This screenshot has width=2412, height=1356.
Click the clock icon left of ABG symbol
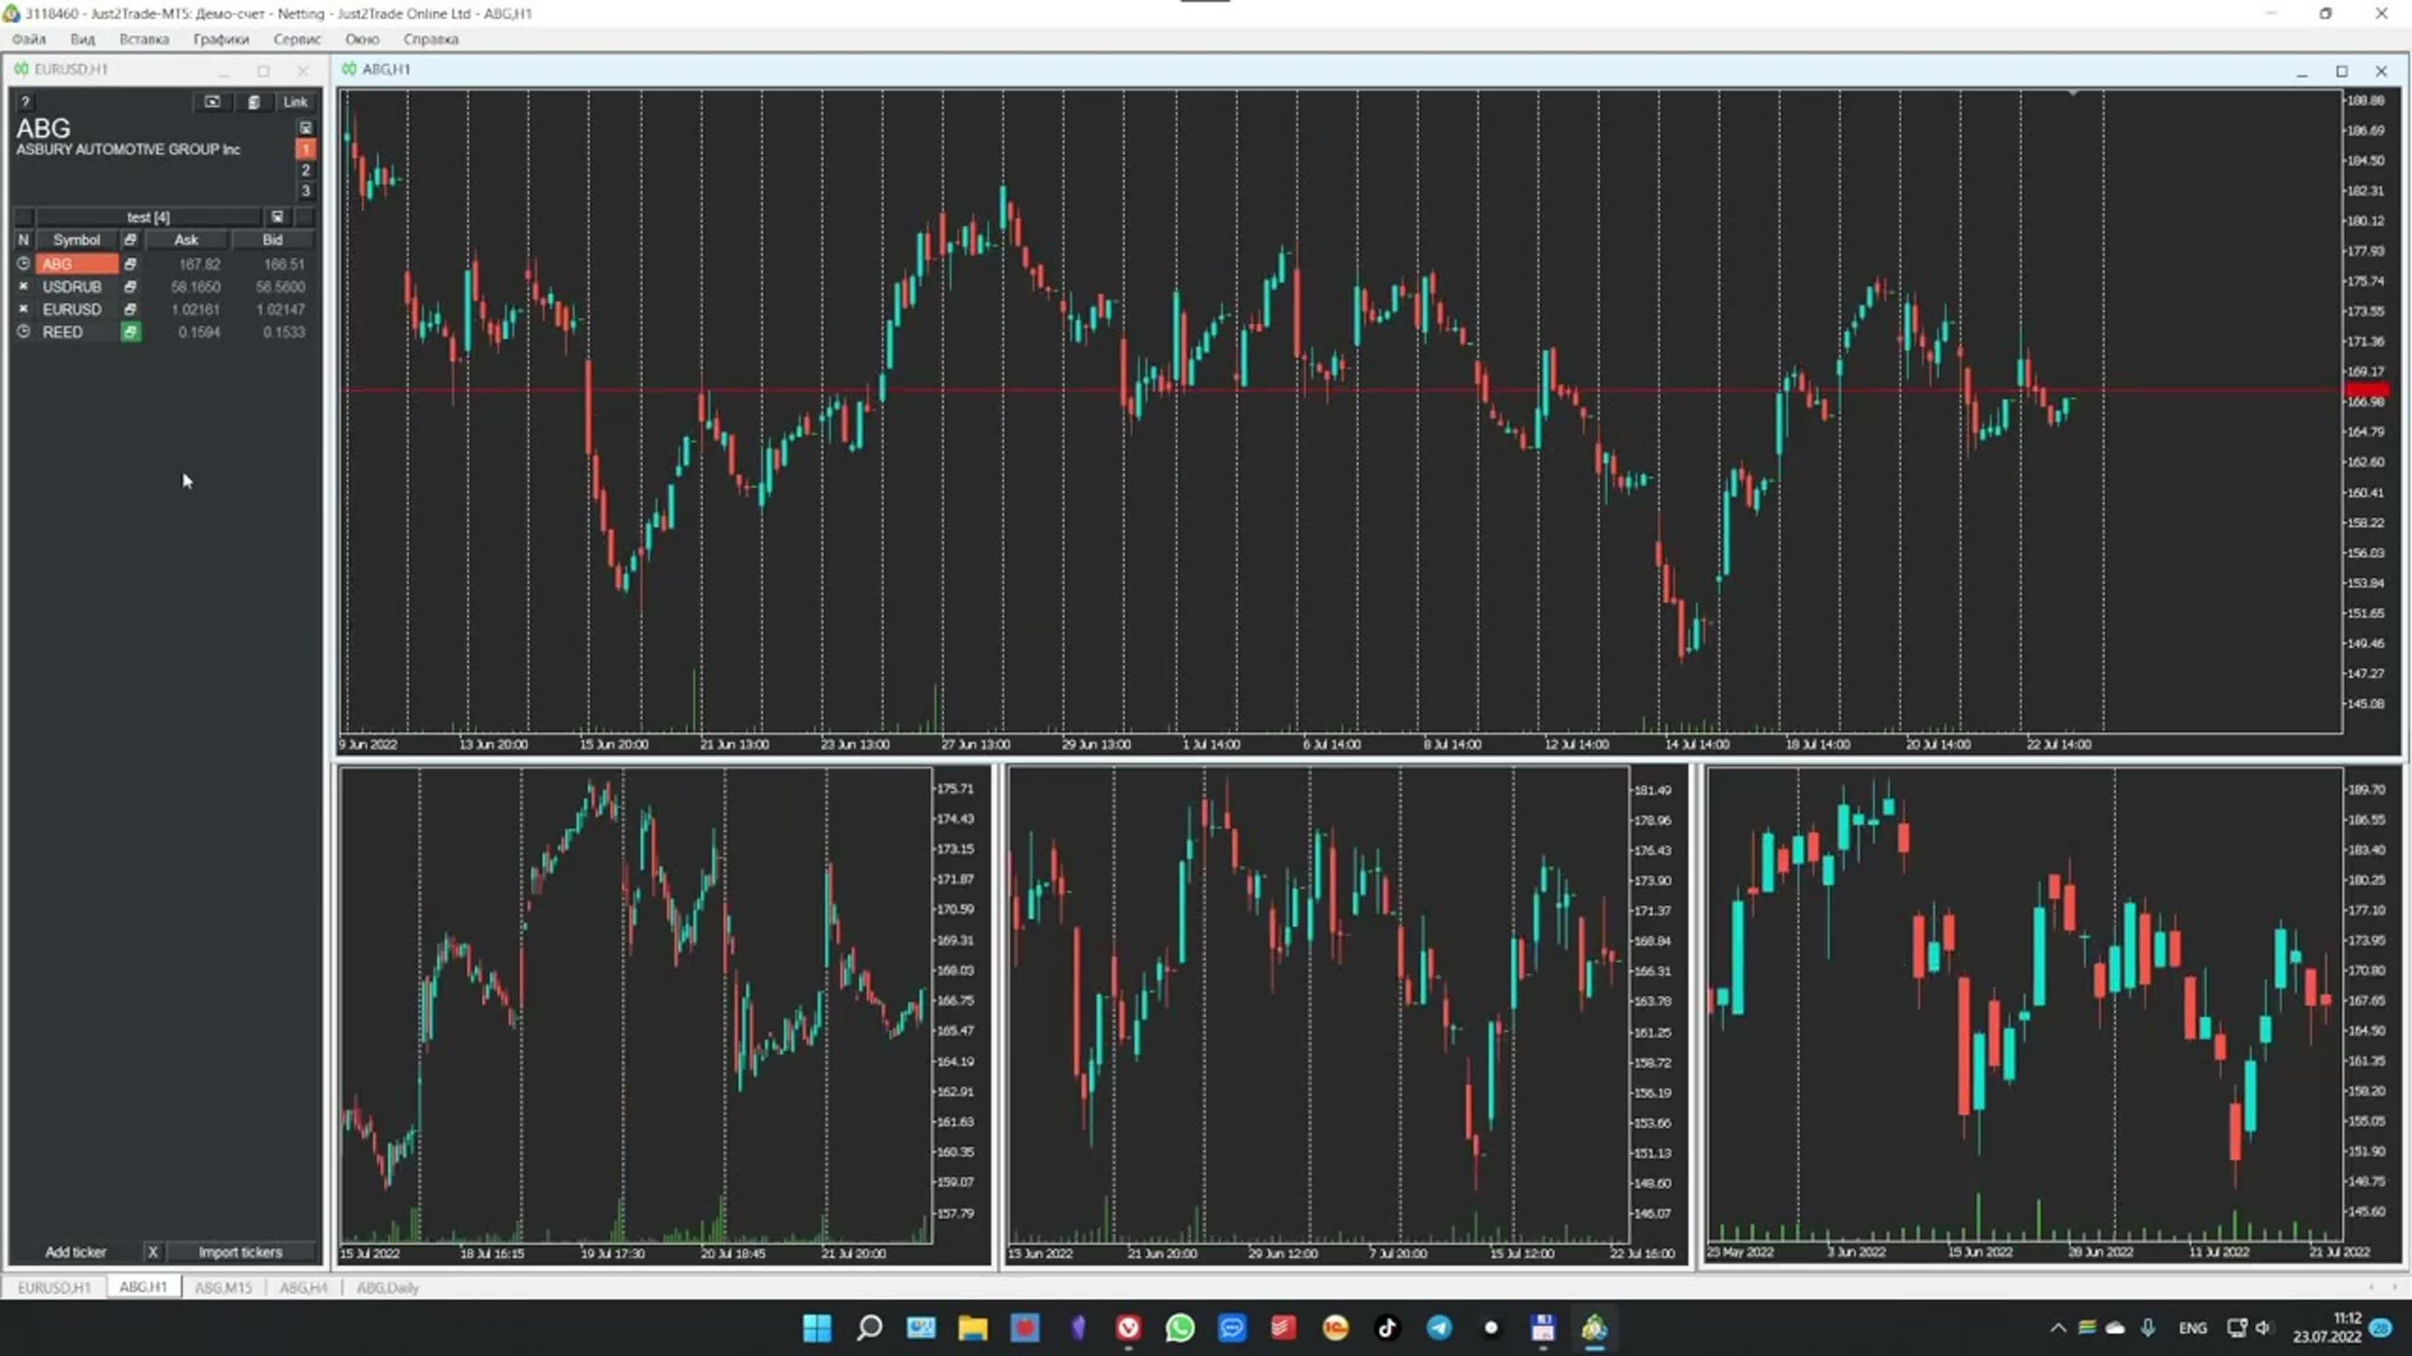pyautogui.click(x=24, y=264)
